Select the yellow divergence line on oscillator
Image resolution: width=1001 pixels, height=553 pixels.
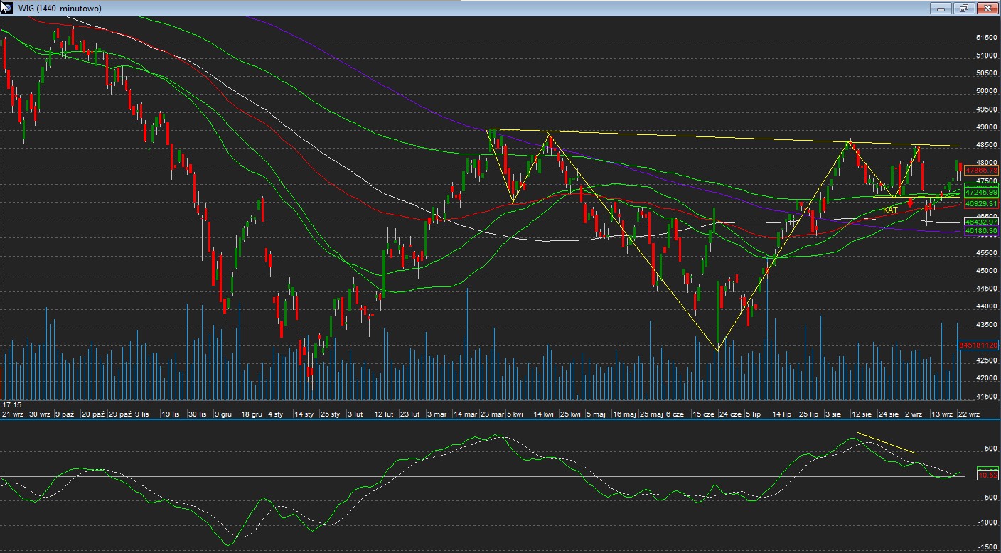(887, 443)
